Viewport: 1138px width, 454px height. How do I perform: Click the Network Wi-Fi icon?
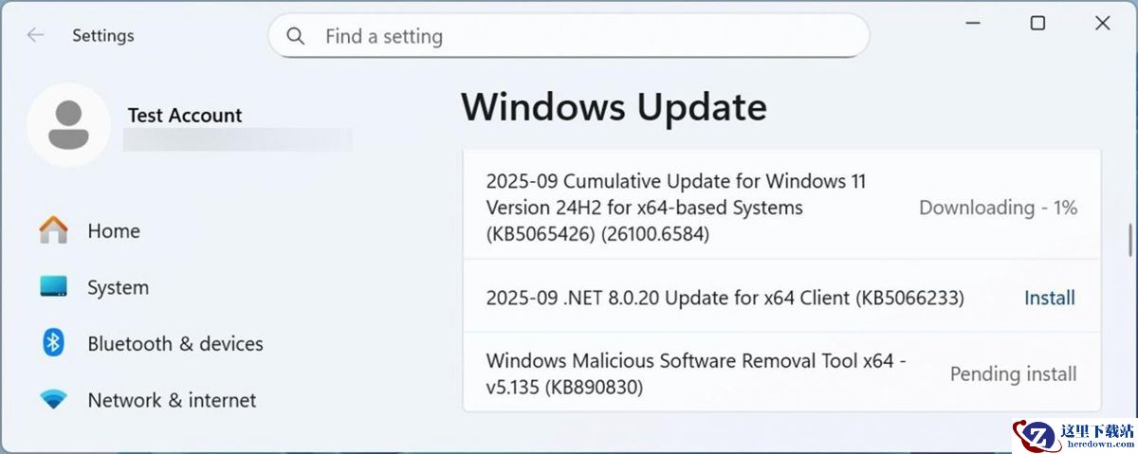click(53, 400)
